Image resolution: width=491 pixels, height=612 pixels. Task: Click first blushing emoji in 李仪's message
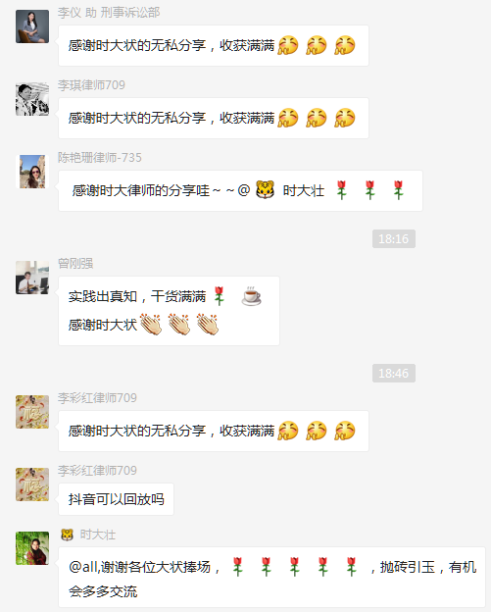point(288,45)
